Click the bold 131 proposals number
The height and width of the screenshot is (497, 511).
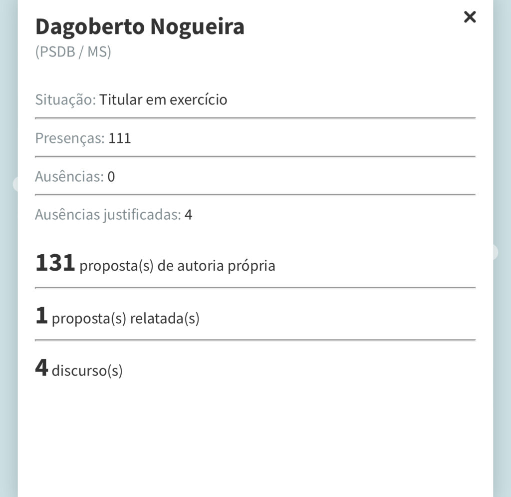(x=55, y=263)
